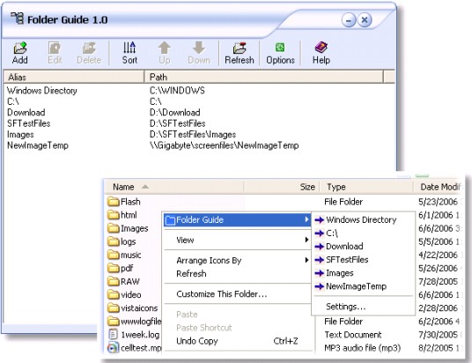Click the 1week.log text file icon

point(113,335)
